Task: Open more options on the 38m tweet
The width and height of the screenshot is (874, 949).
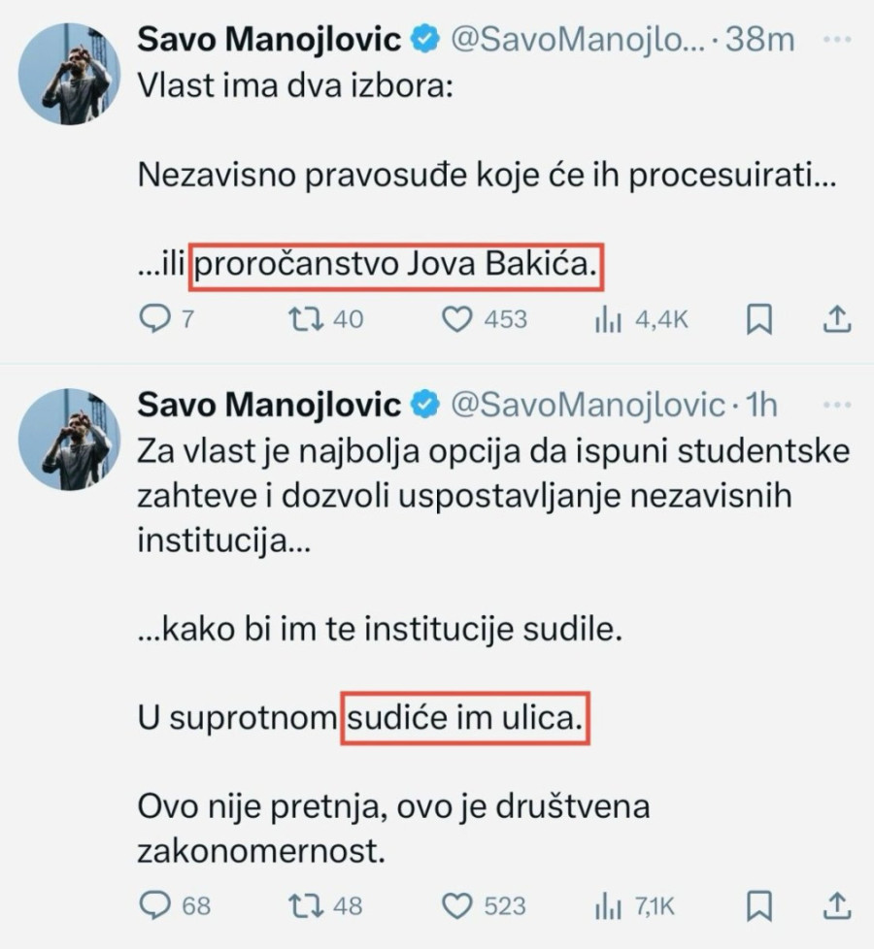Action: coord(836,40)
